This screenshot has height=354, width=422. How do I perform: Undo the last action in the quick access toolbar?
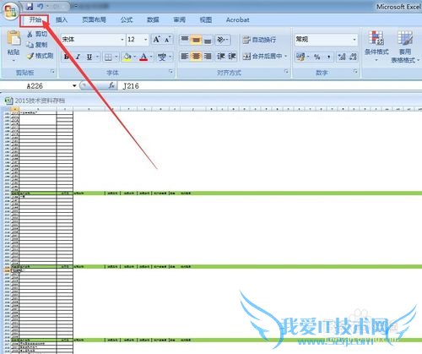click(41, 6)
